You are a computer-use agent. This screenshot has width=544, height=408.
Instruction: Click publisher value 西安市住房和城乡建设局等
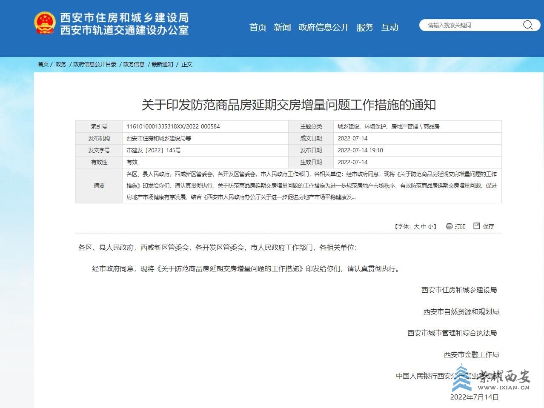[x=159, y=138]
